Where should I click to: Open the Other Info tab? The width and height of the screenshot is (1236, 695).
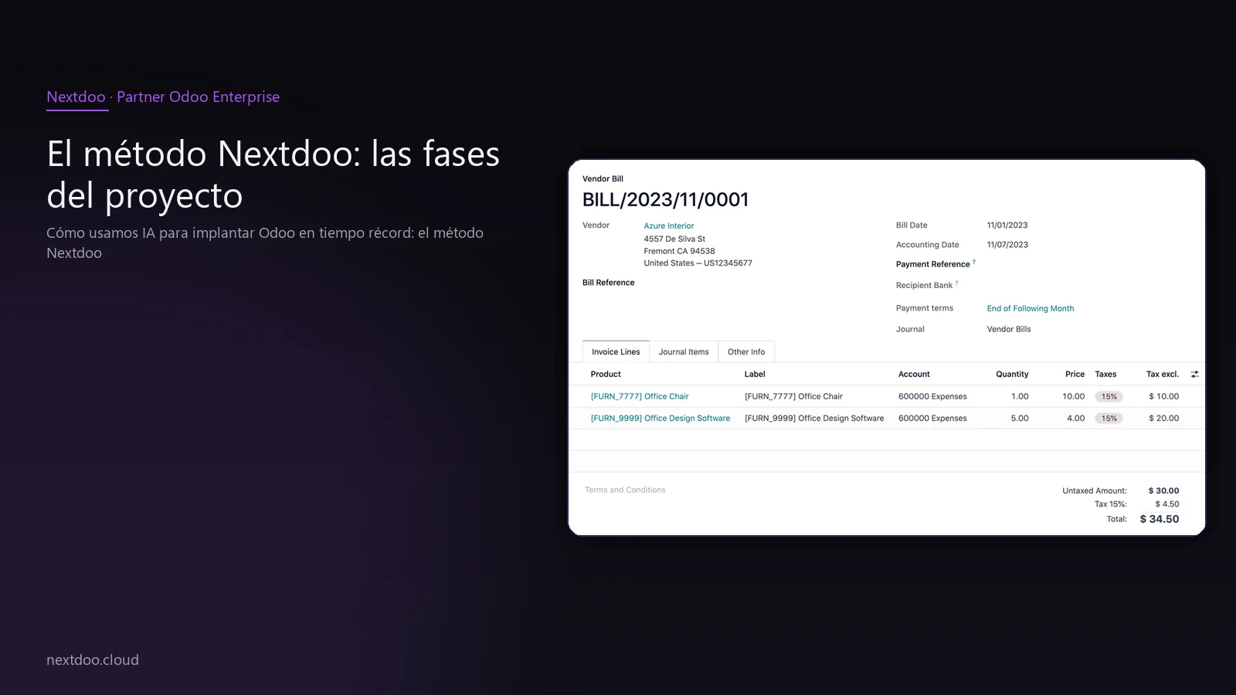click(x=746, y=352)
